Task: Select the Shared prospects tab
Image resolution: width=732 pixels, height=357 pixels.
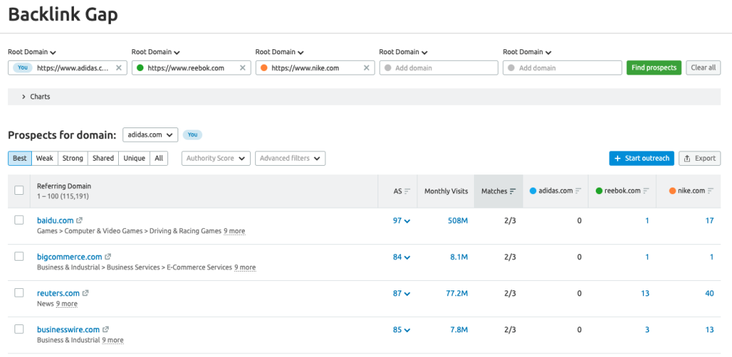Action: (103, 158)
